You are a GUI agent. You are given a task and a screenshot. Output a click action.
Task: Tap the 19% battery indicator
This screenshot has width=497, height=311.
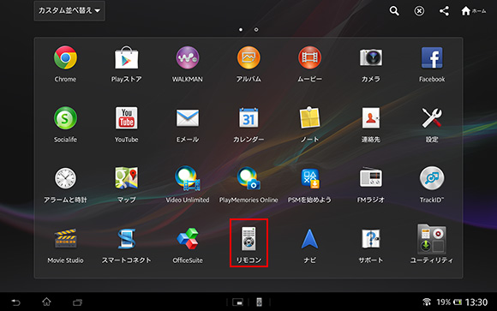tap(450, 302)
